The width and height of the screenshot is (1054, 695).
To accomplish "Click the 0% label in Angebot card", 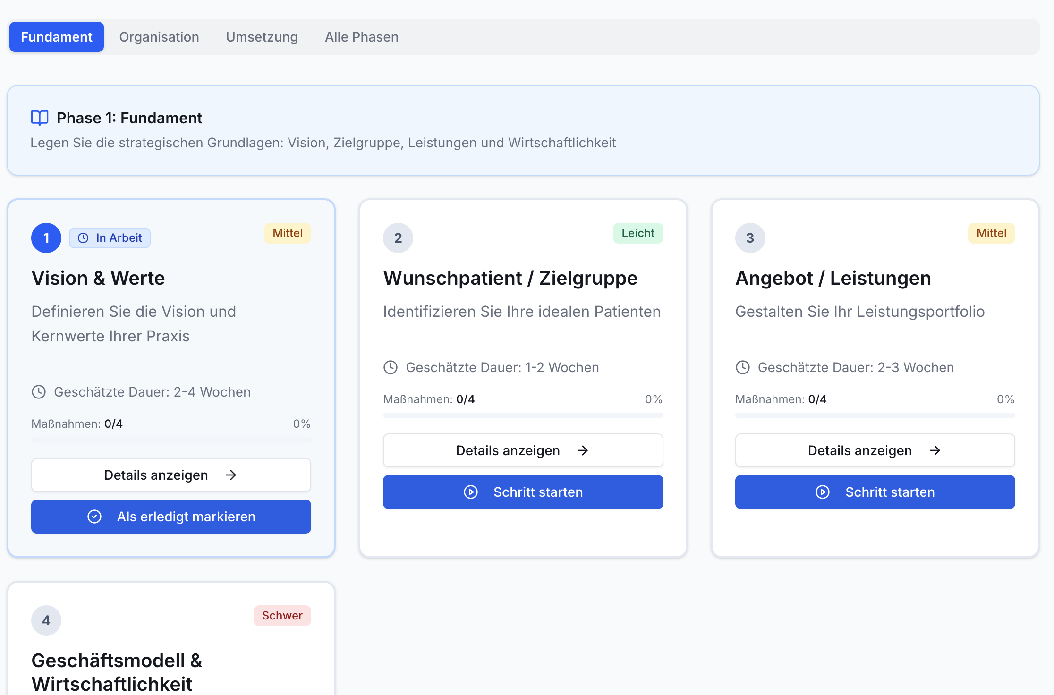I will [1006, 399].
